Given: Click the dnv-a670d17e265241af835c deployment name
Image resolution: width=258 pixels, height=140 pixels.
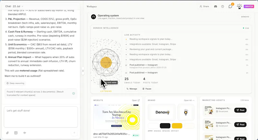Looking at the screenshot, I should (x=112, y=134).
